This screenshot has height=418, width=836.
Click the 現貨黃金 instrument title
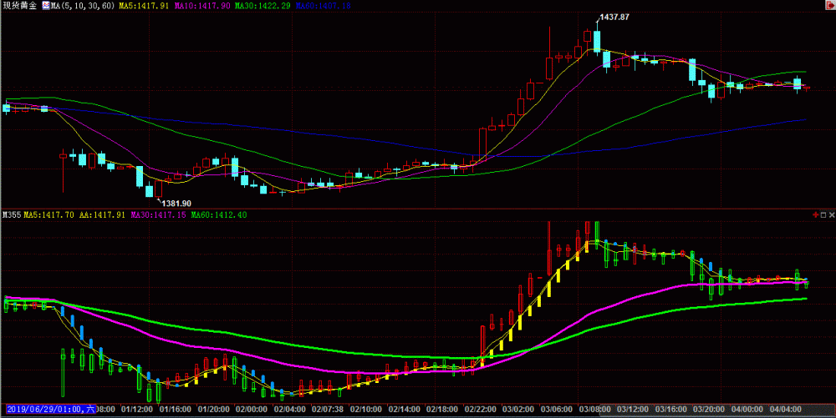tap(20, 5)
